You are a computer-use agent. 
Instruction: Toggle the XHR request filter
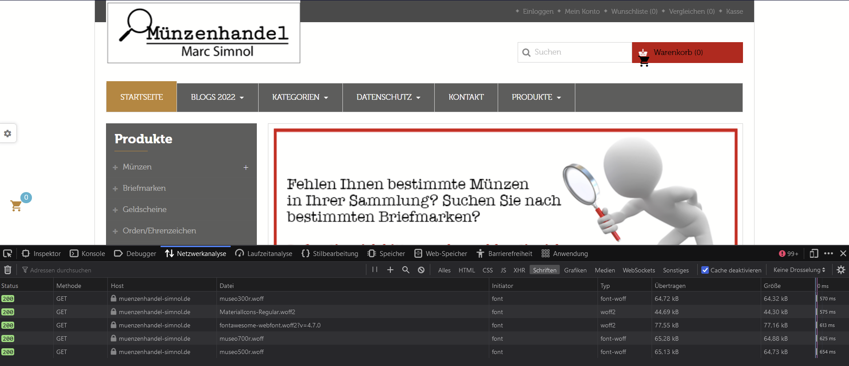[x=519, y=270]
